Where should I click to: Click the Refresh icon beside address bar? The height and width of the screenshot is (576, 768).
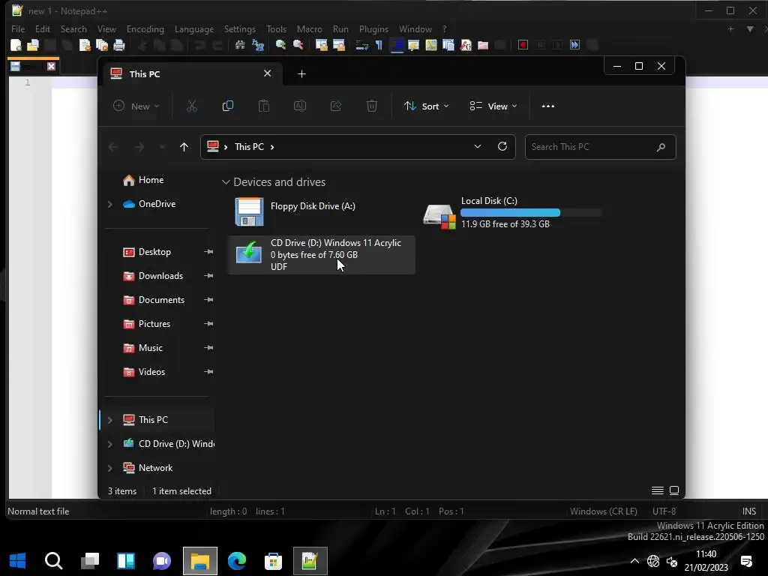[502, 146]
